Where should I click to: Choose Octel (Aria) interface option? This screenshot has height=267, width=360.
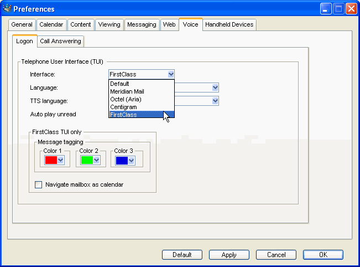tap(126, 99)
